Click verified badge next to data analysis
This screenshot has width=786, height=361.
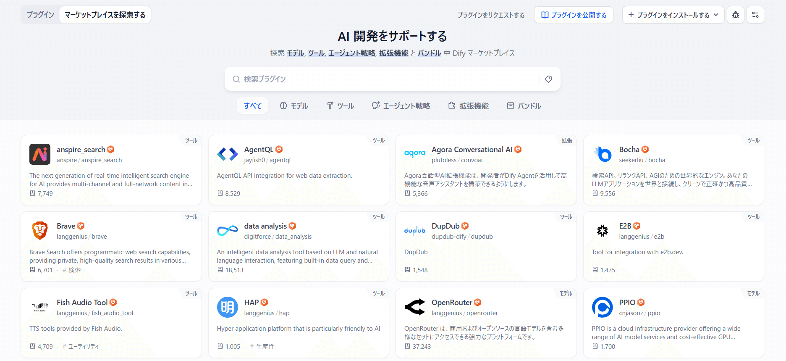tap(293, 226)
